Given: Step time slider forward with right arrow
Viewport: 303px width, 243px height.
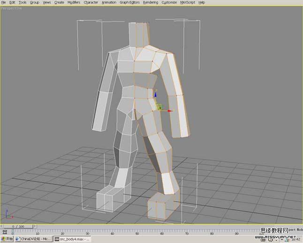Looking at the screenshot, I should 35,227.
